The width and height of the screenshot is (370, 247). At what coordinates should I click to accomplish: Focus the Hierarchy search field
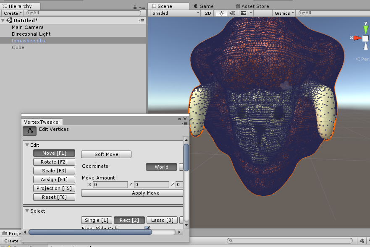[84, 13]
